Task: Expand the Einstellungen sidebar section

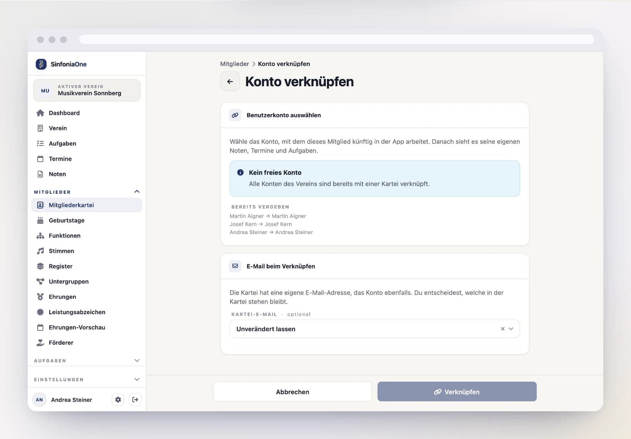Action: coord(137,379)
